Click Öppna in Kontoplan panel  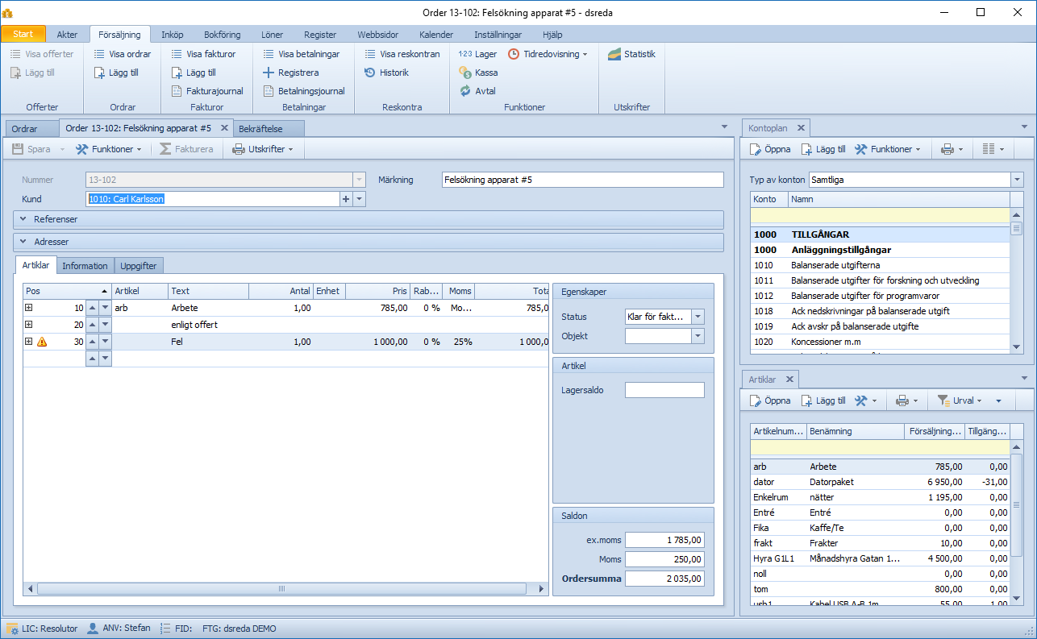click(x=770, y=149)
